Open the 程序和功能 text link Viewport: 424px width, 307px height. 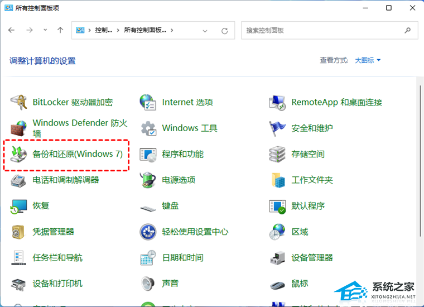pyautogui.click(x=182, y=154)
